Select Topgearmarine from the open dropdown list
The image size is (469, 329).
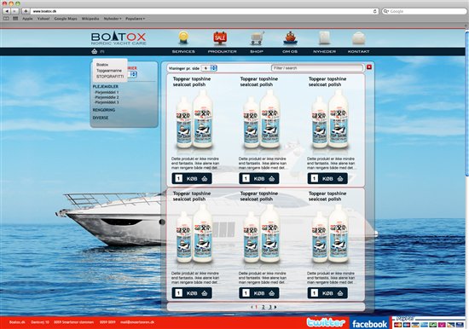click(x=109, y=71)
